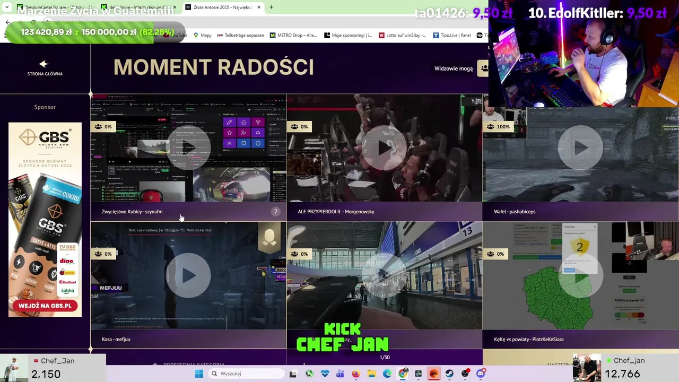Click the donation goal progress bar

pyautogui.click(x=95, y=32)
